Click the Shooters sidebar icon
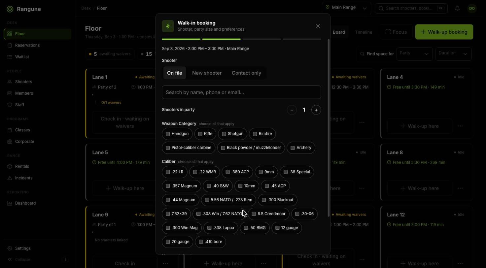The image size is (486, 268). [10, 82]
